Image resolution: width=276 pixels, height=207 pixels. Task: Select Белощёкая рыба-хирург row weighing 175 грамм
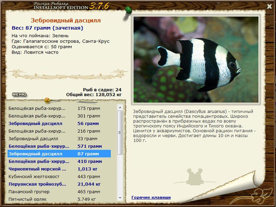(59, 108)
